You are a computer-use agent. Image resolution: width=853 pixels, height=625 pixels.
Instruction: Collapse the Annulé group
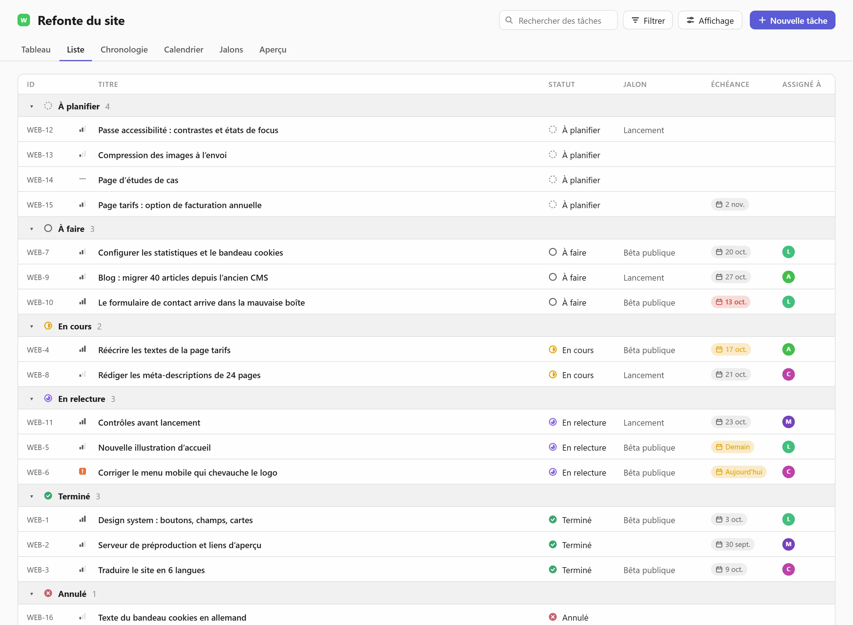32,594
